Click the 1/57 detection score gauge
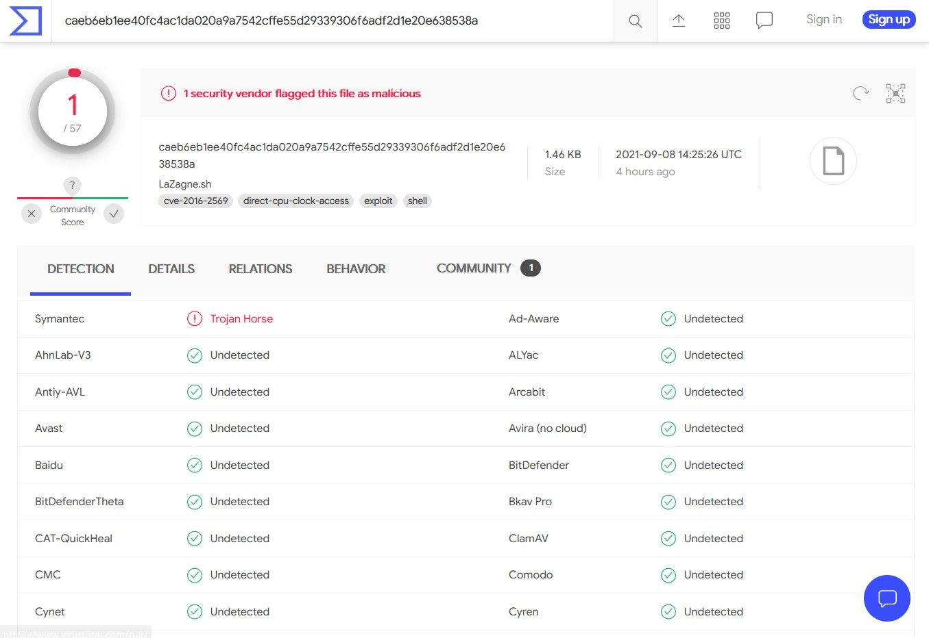This screenshot has width=929, height=638. (x=72, y=111)
